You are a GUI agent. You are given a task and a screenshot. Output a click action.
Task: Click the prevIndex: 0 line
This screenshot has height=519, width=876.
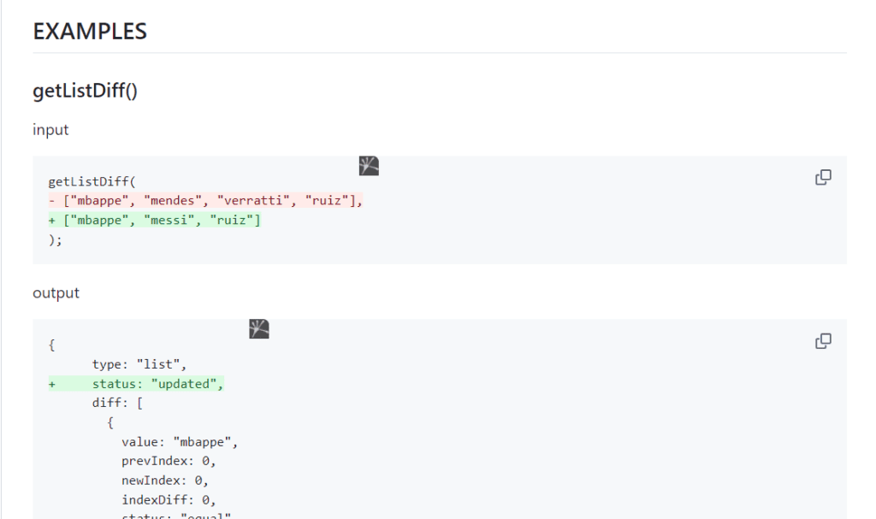169,461
